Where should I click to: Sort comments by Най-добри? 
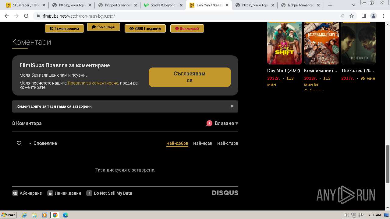[x=177, y=143]
